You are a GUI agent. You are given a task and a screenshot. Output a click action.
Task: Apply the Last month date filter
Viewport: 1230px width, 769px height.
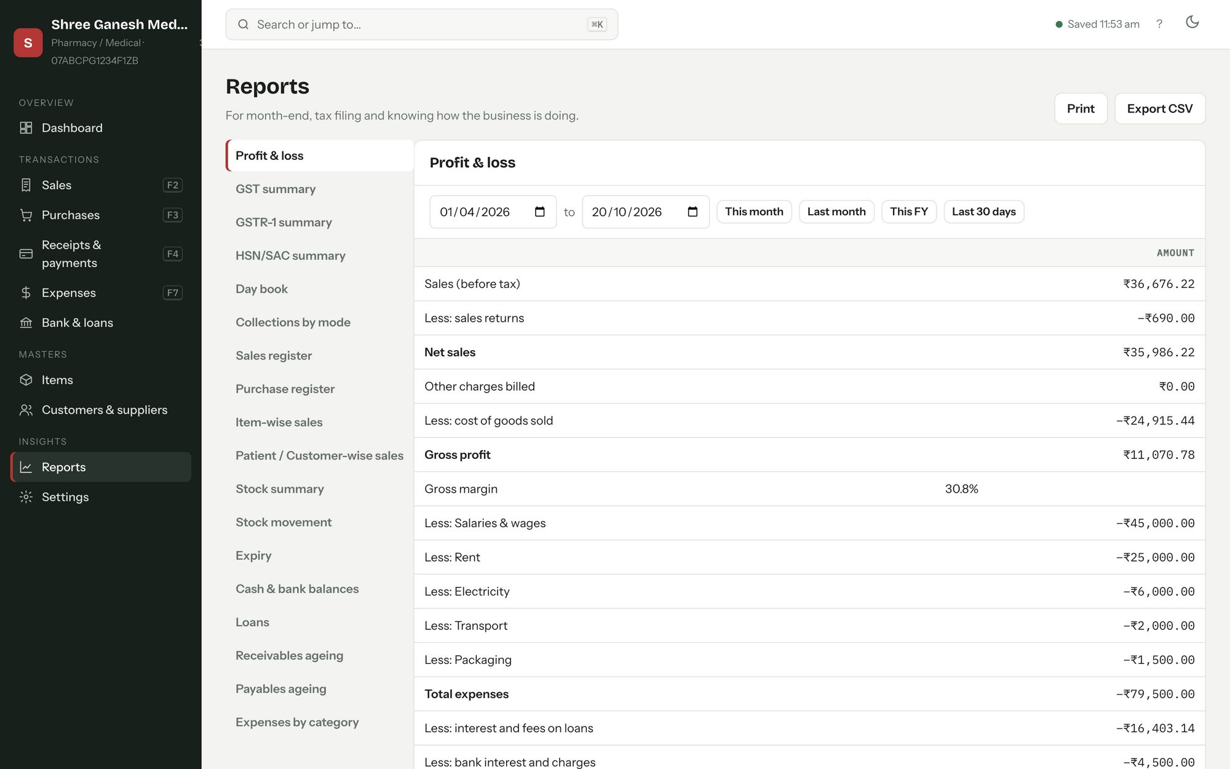pos(836,212)
